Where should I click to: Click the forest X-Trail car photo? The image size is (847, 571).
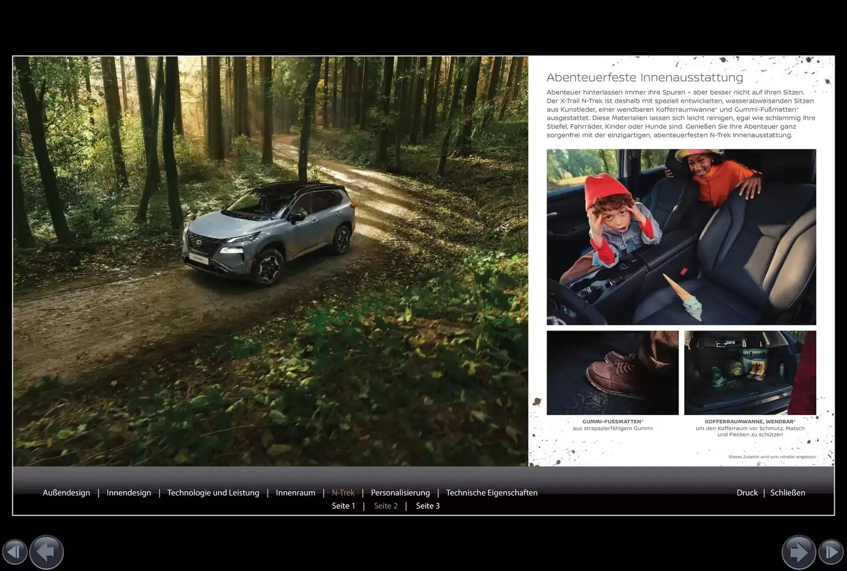[270, 261]
